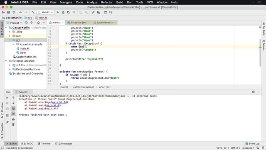Move down the stack trace arrow
Viewport: 266px width, 150px height.
click(x=13, y=103)
